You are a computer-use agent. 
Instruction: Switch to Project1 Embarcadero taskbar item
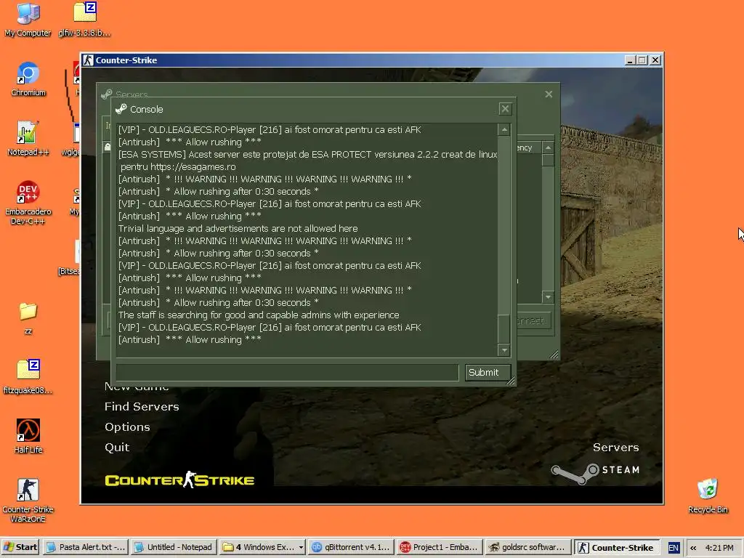(x=438, y=547)
